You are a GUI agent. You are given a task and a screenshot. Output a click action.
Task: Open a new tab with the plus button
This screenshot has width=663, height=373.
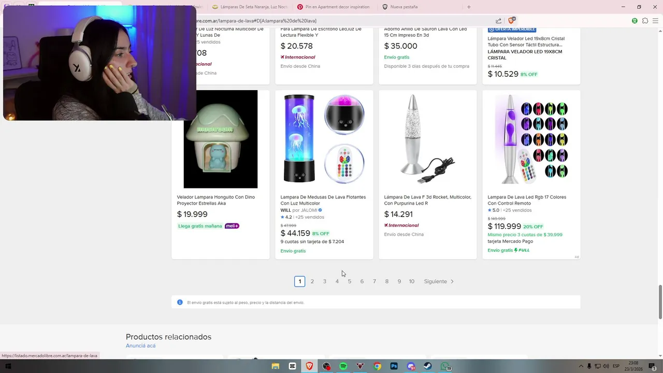point(469,7)
